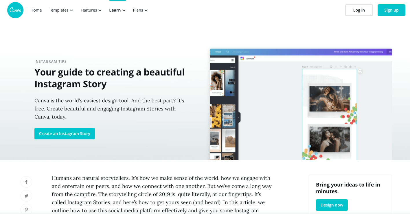Expand the Features menu
The image size is (410, 214).
[91, 10]
